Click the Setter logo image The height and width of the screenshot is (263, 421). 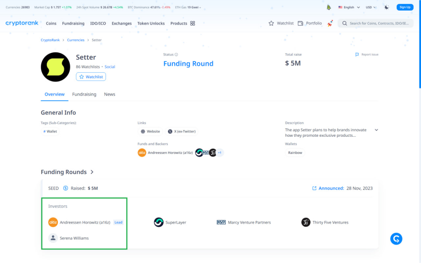pos(55,67)
